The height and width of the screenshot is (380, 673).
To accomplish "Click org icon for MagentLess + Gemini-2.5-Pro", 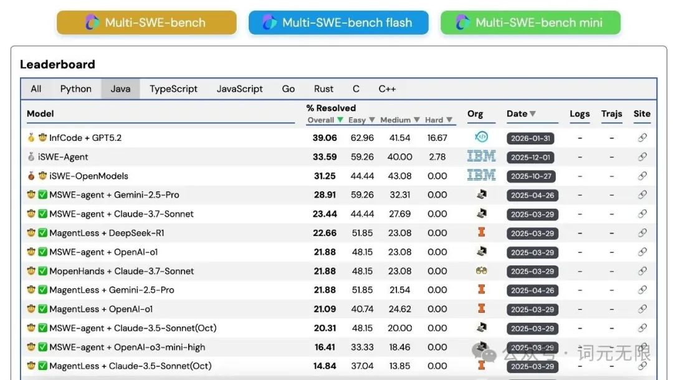I will click(x=482, y=290).
